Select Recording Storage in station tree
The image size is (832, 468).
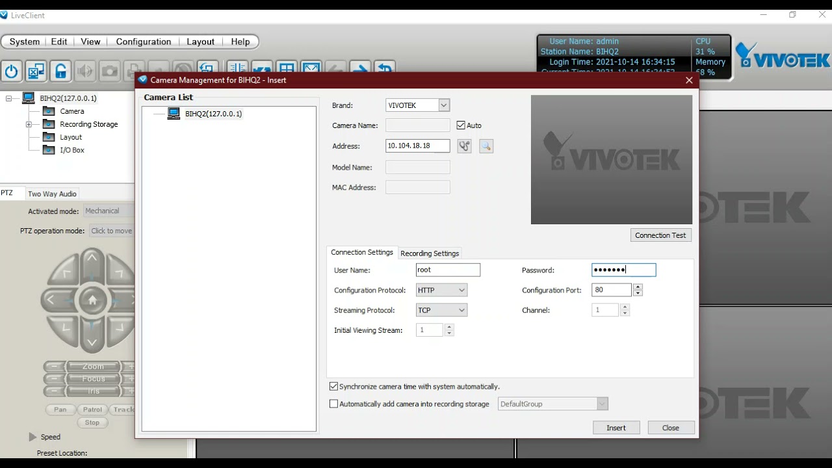pyautogui.click(x=89, y=124)
